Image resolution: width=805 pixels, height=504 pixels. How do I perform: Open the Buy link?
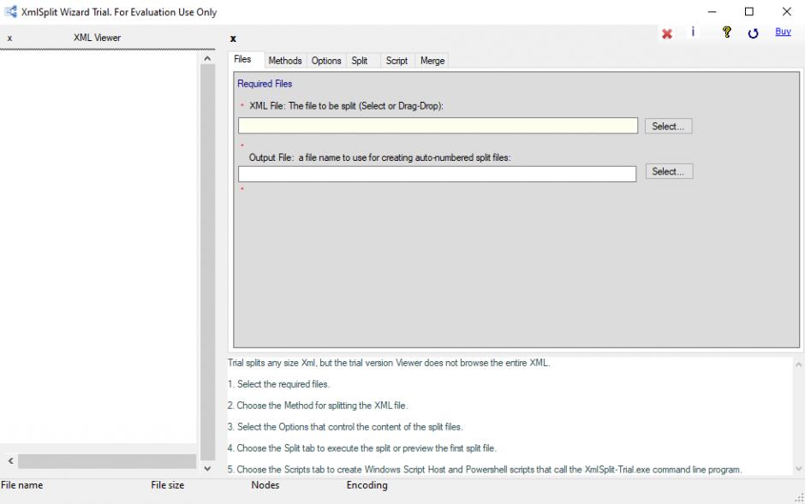click(783, 32)
